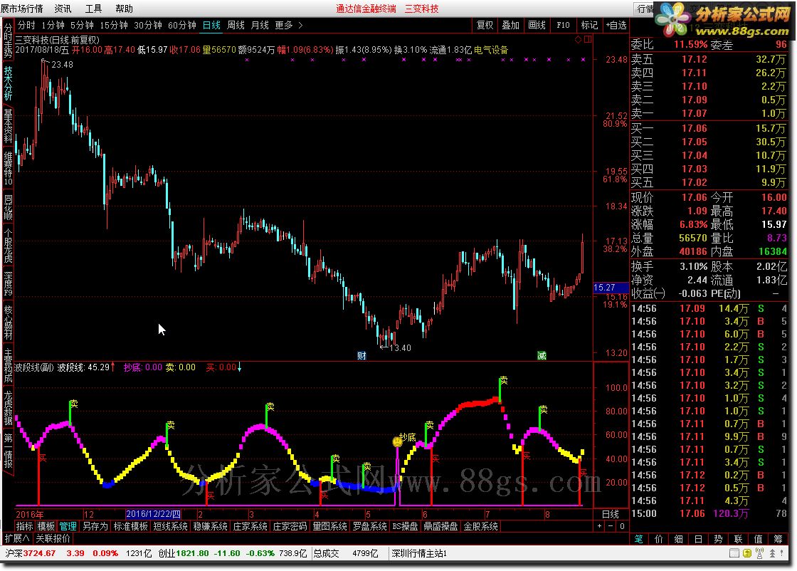797x571 pixels.
Task: Select the 价 tab in the quote panel
Action: pos(659,539)
